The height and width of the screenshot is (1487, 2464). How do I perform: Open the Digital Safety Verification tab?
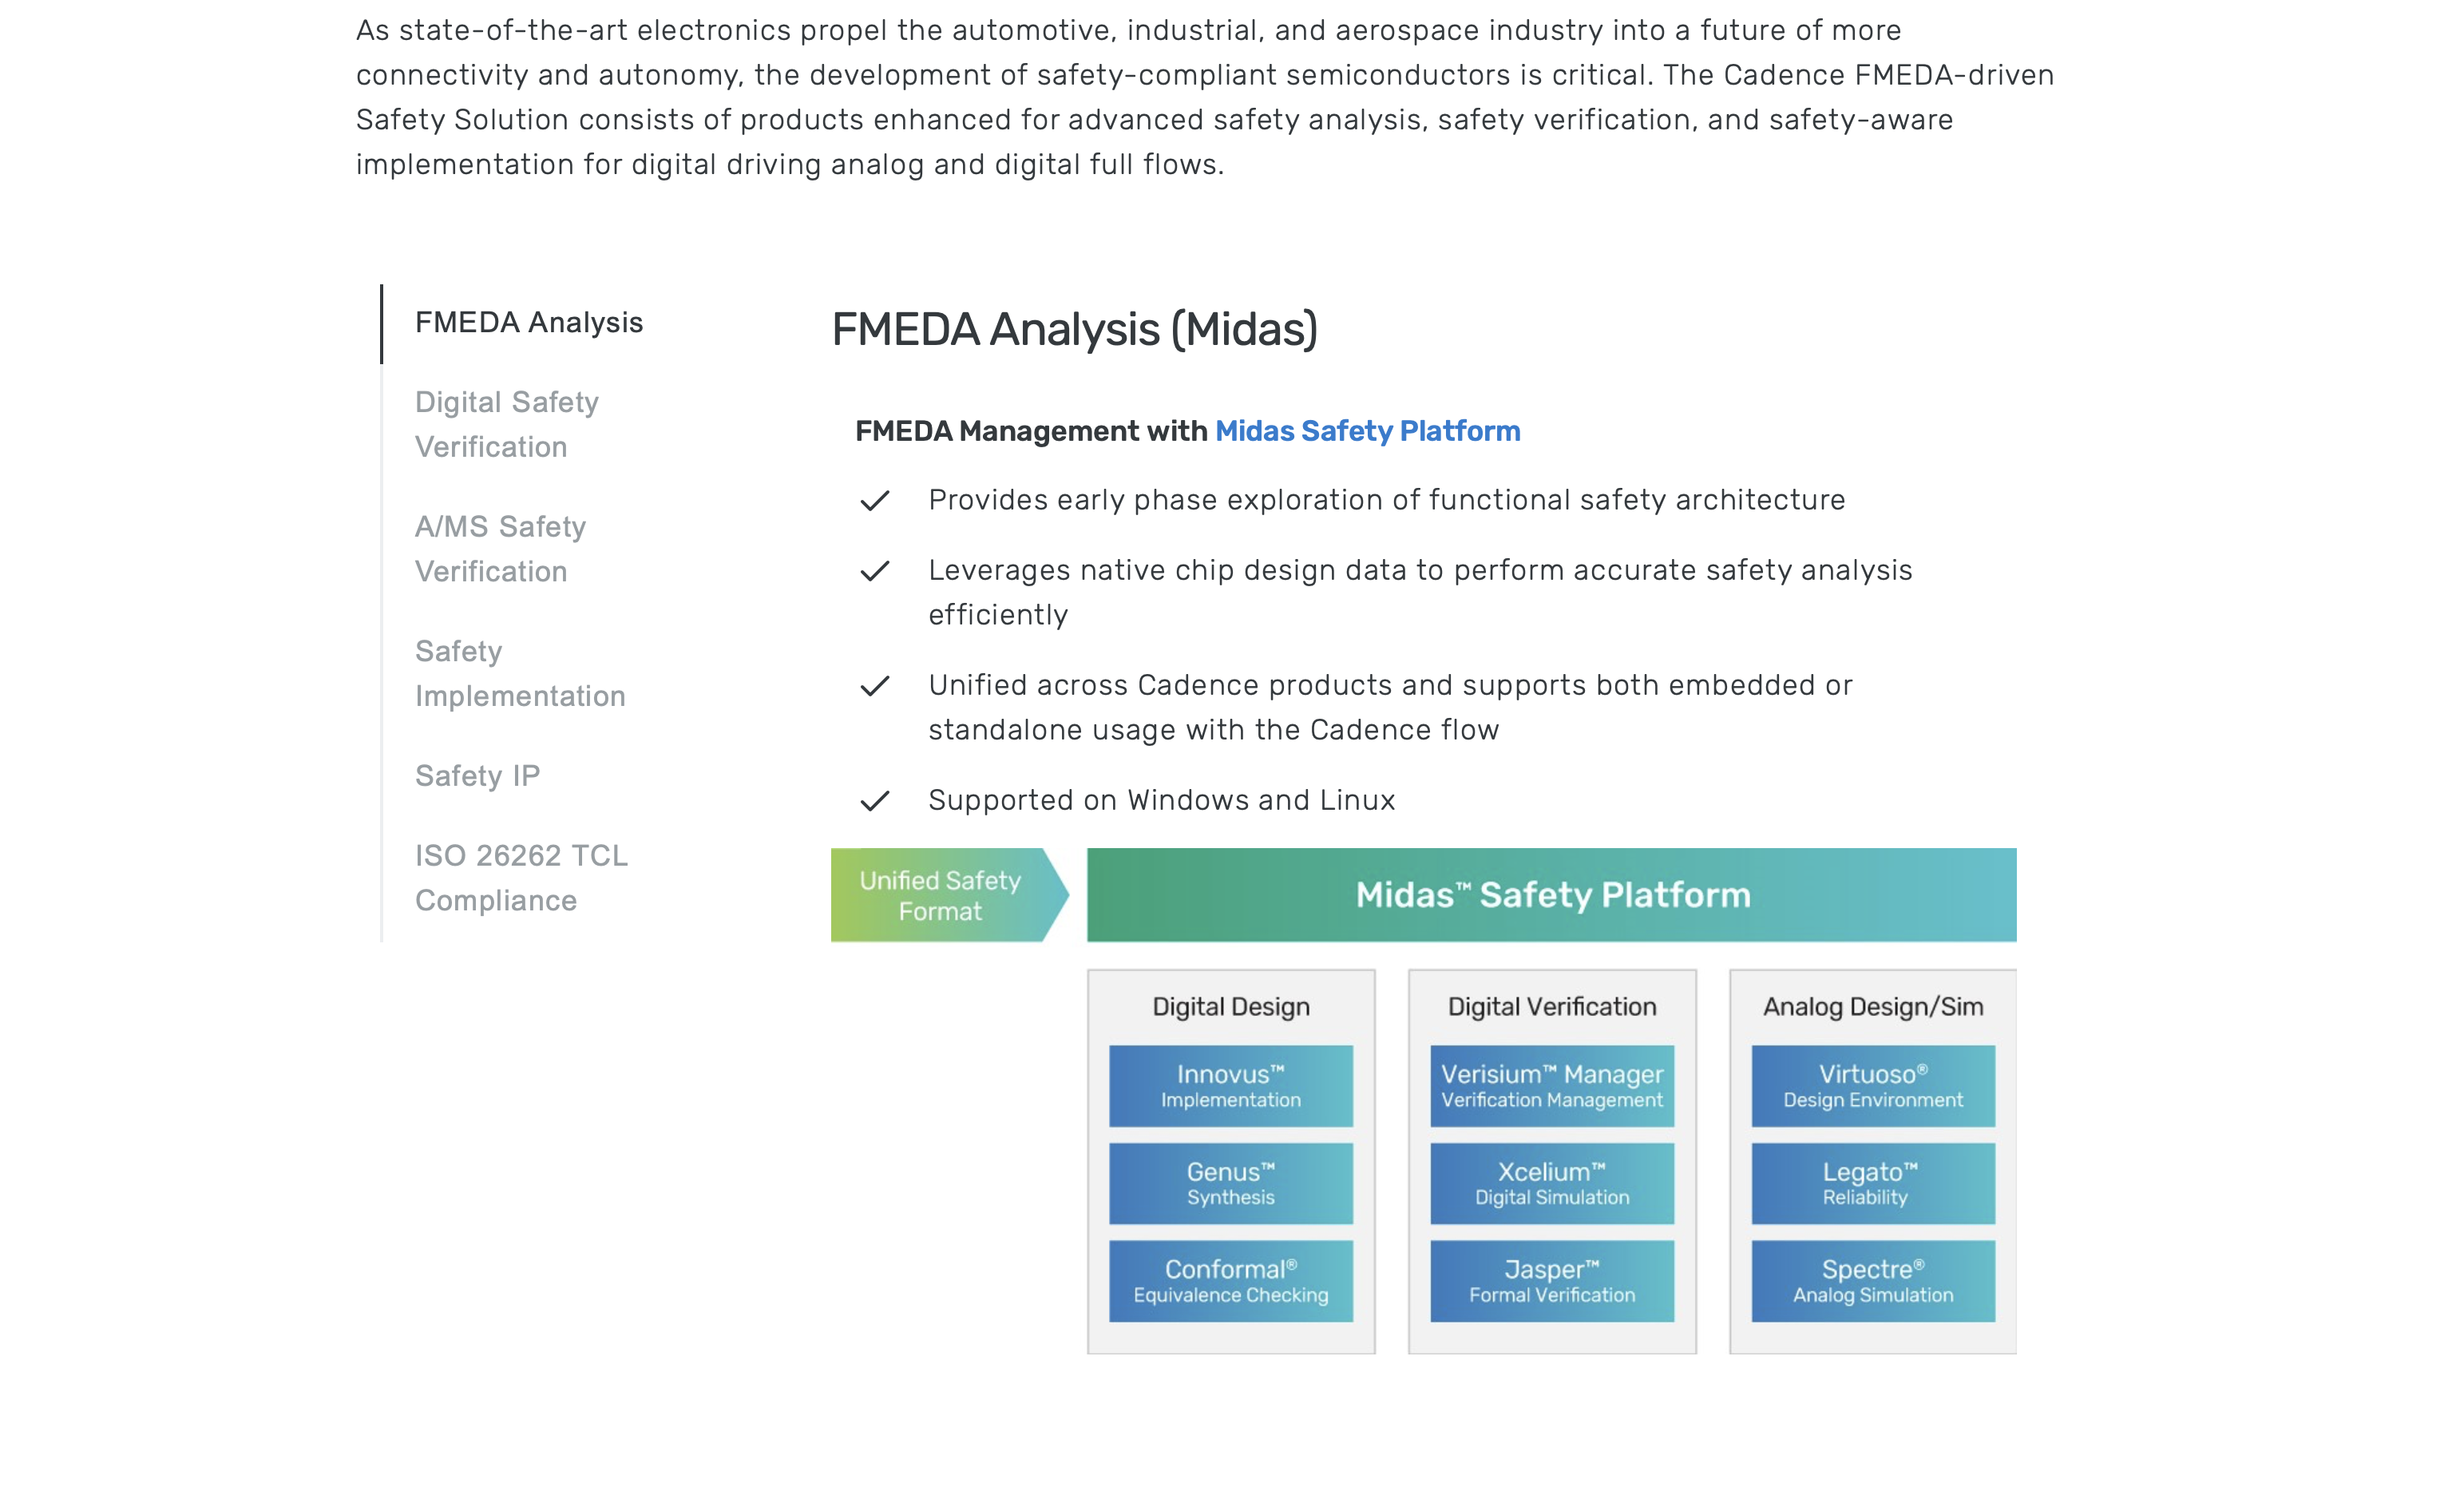(506, 424)
